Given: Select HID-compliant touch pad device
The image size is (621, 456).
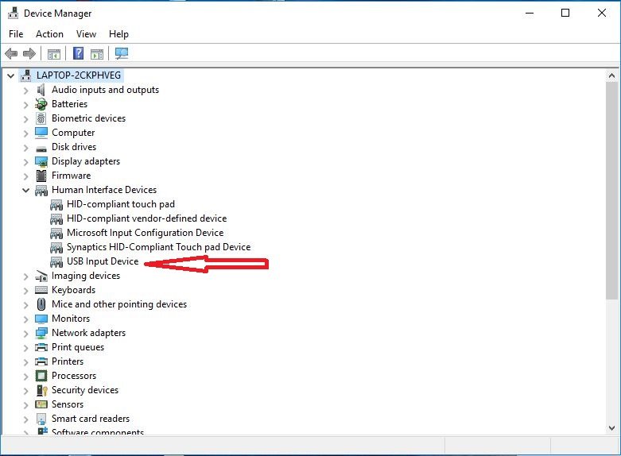Looking at the screenshot, I should point(120,204).
